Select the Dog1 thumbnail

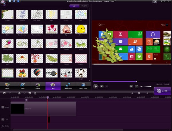(66, 73)
